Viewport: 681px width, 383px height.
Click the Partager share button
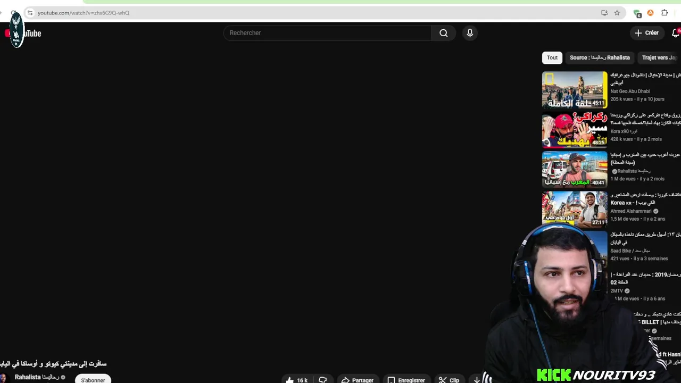pos(358,380)
